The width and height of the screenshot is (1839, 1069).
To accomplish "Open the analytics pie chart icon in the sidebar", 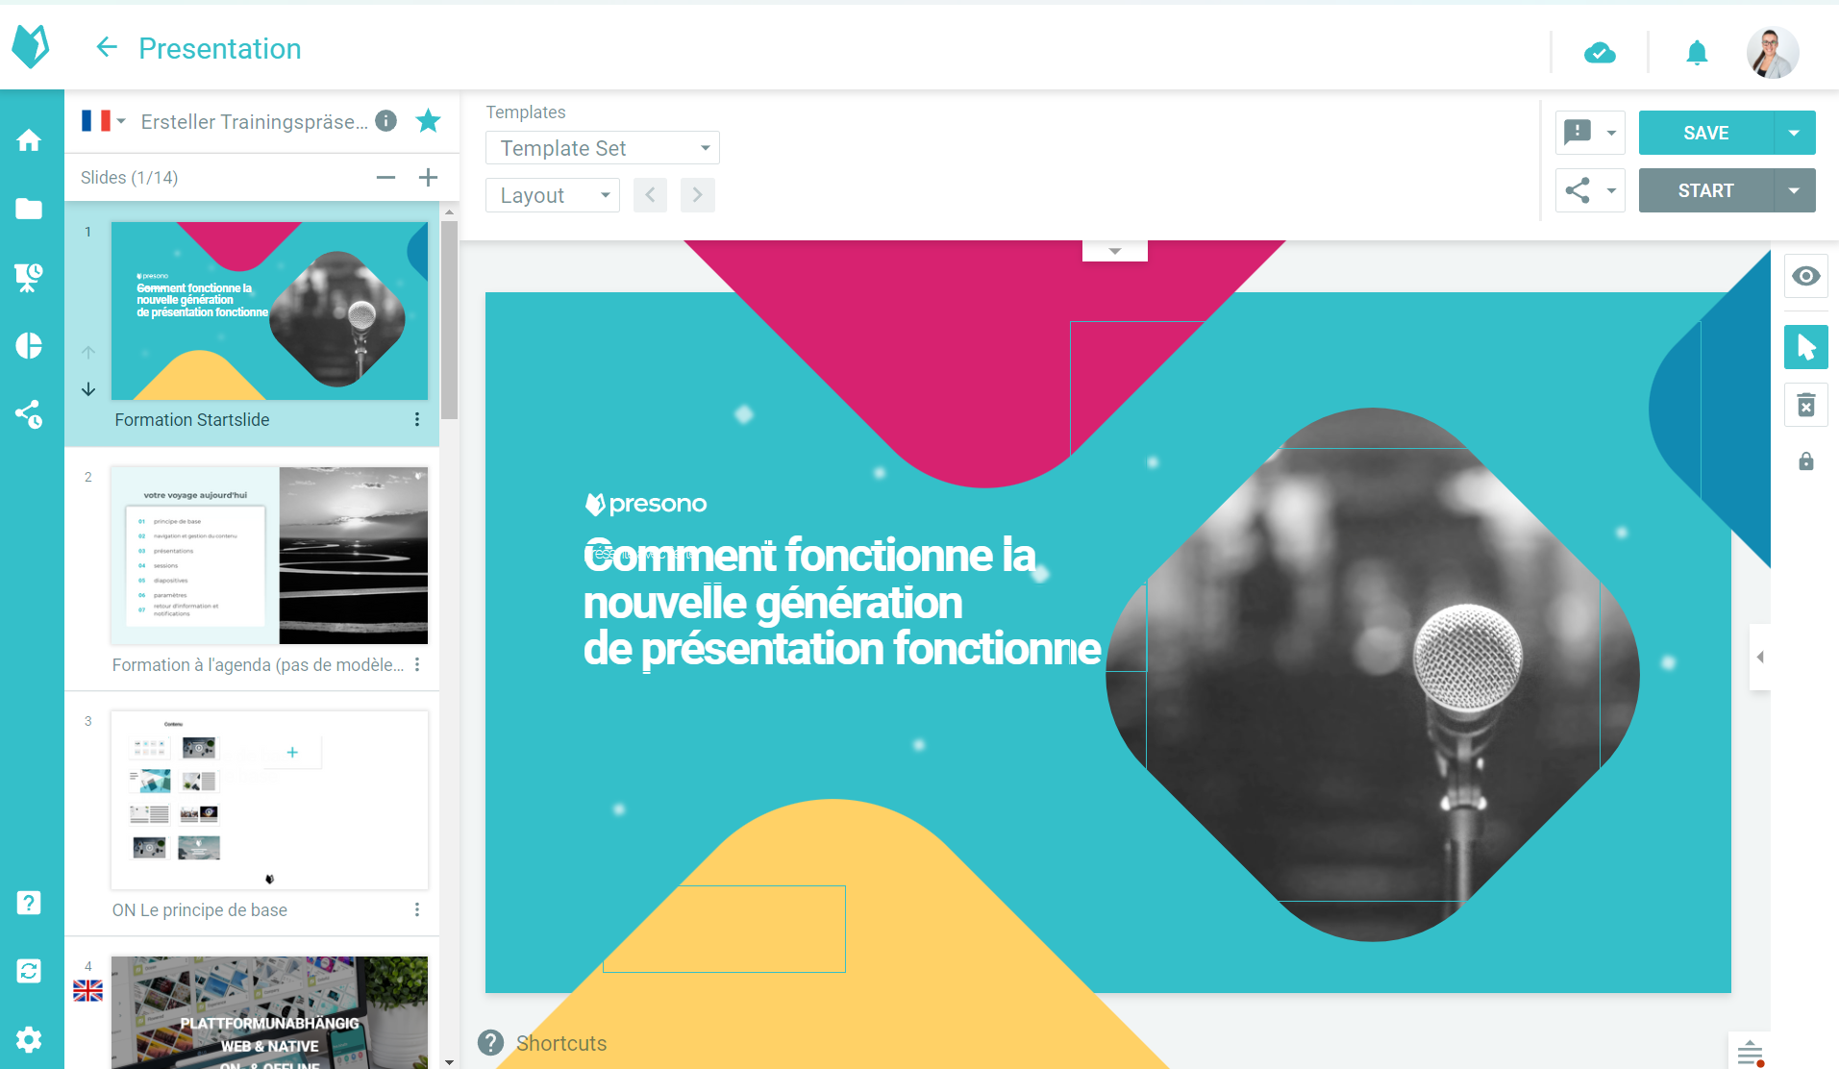I will tap(29, 346).
